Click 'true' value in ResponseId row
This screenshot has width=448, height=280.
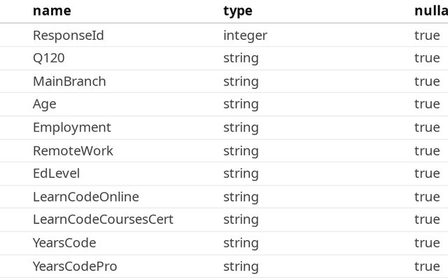(x=427, y=36)
